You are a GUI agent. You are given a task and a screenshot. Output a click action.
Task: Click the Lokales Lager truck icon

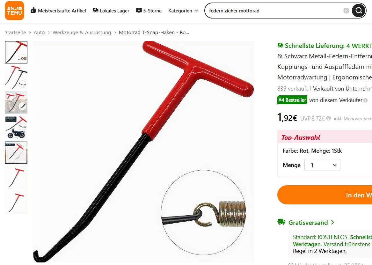tap(96, 11)
